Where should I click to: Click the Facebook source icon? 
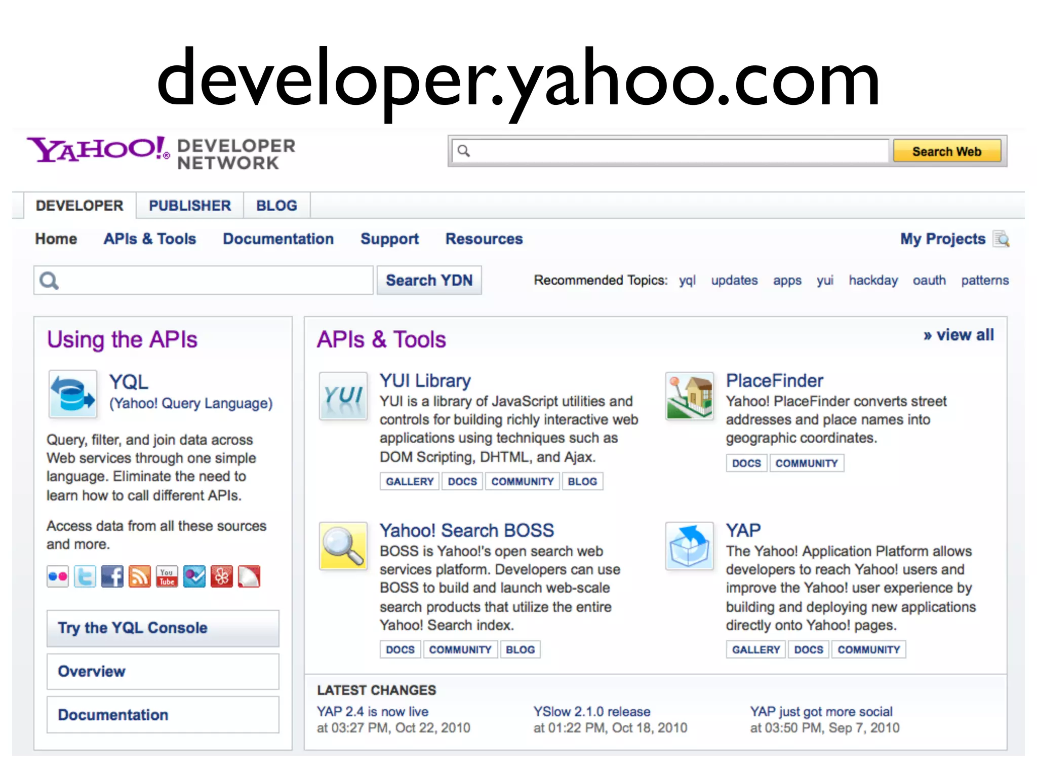112,576
